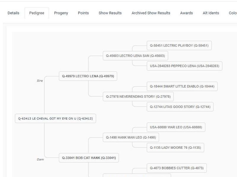
Task: Open the Alt Idents tab
Action: [211, 13]
